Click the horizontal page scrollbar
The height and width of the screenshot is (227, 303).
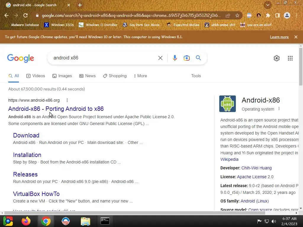click(135, 213)
